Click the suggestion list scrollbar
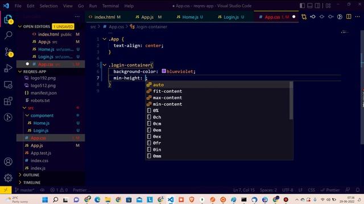This screenshot has height=204, width=364. pos(291,101)
